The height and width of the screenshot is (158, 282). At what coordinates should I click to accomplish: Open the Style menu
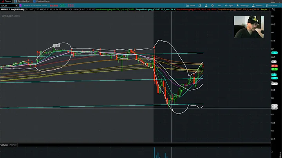[x=229, y=5]
